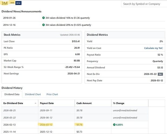Click $0.78 cash amount in 2026-05-22 row

[x=79, y=118]
